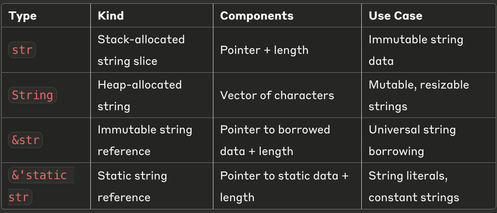Image resolution: width=497 pixels, height=213 pixels.
Task: Click the Kind column header
Action: (x=111, y=16)
